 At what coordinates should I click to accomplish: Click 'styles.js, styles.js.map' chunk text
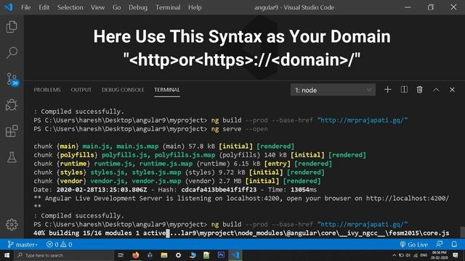coord(136,173)
